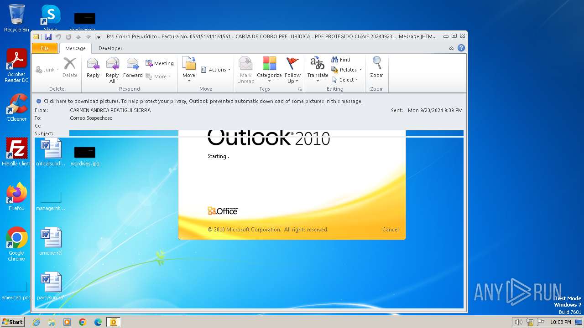Launch the Tags dialog from group corner
584x328 pixels.
click(x=300, y=89)
